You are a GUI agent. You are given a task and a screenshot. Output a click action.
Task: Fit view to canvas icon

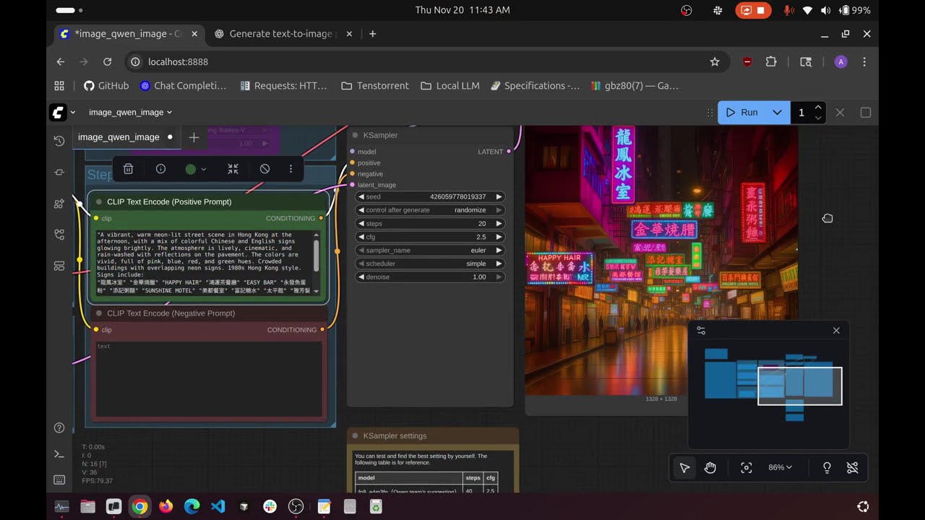click(747, 467)
